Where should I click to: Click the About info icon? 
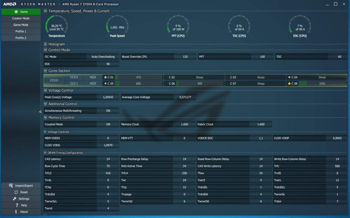click(16, 212)
